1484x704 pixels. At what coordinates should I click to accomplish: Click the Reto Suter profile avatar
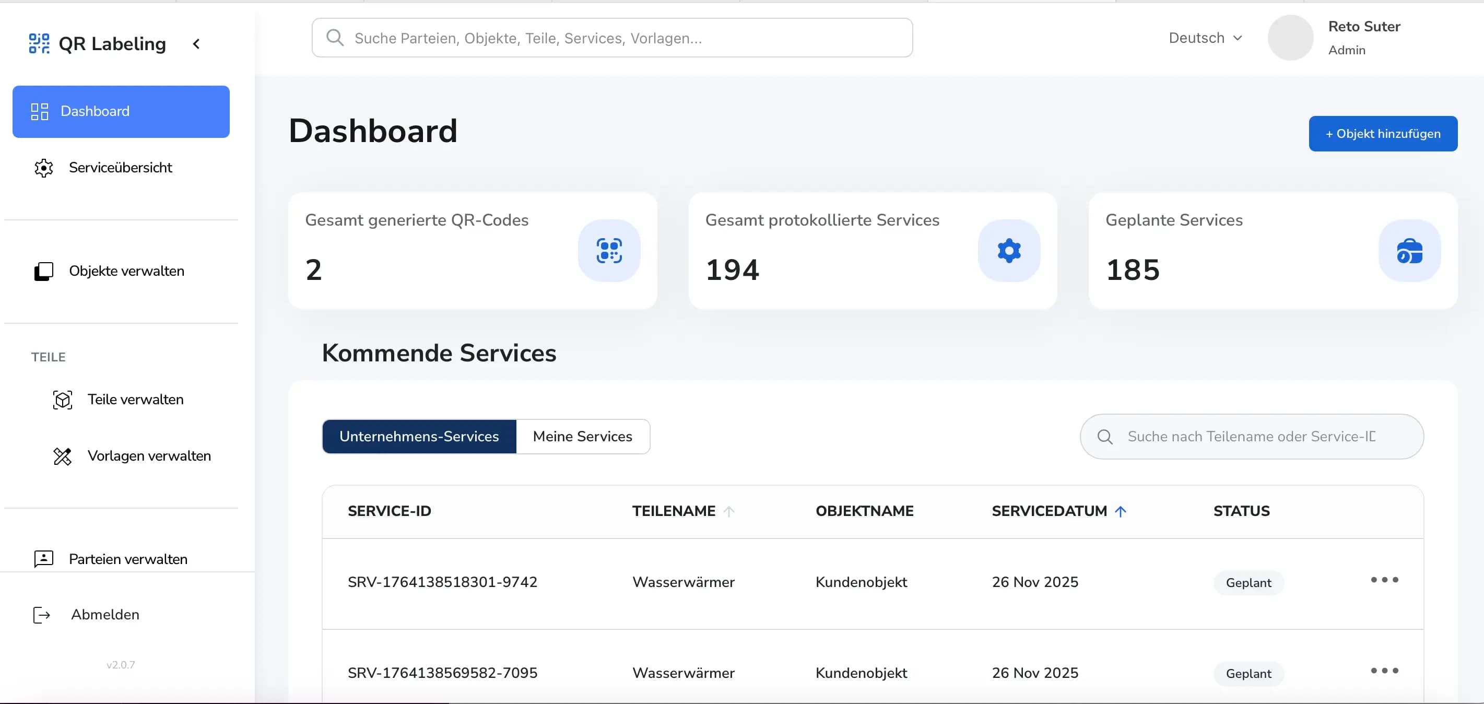coord(1290,38)
